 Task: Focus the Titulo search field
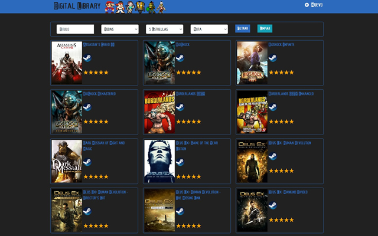[x=75, y=29]
